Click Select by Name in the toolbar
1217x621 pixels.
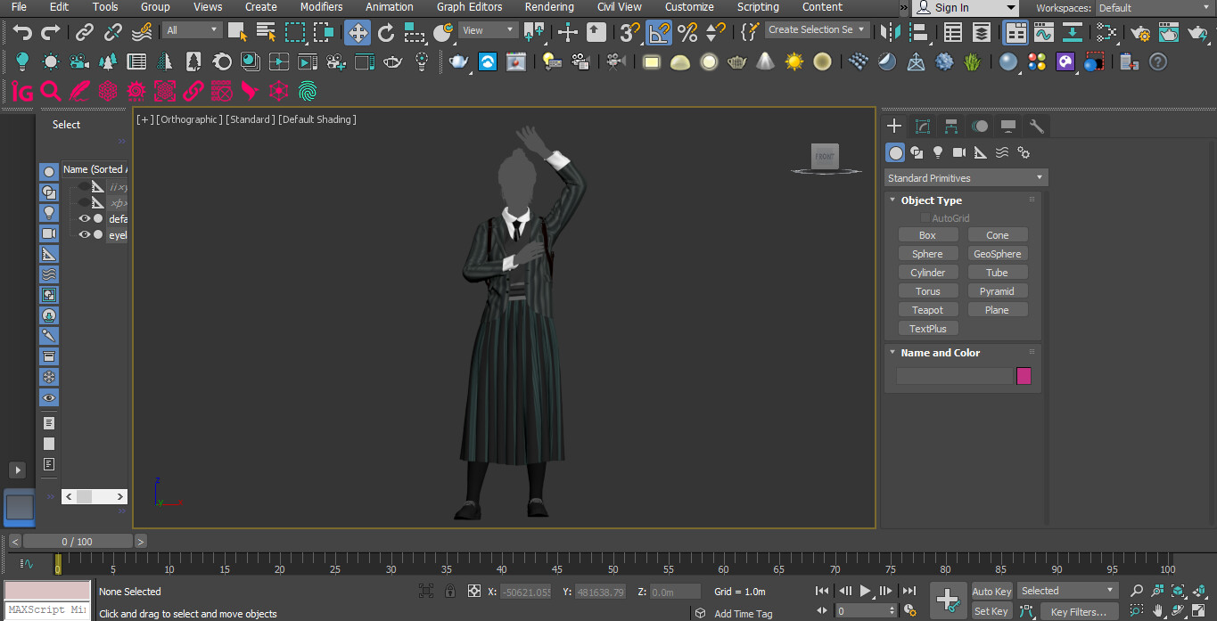click(x=266, y=32)
